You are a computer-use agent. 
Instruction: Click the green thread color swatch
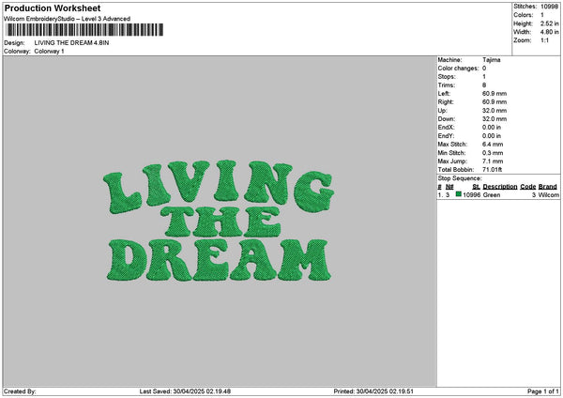[x=459, y=194]
